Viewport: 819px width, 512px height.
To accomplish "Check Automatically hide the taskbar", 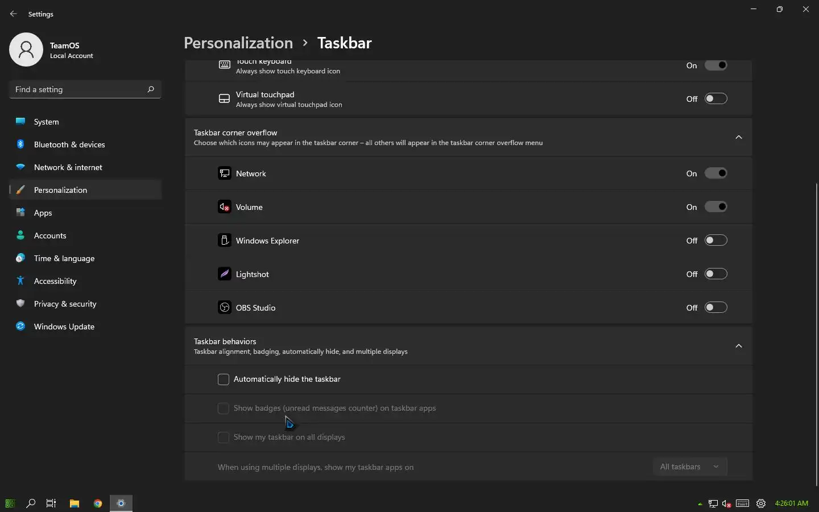I will pos(224,379).
